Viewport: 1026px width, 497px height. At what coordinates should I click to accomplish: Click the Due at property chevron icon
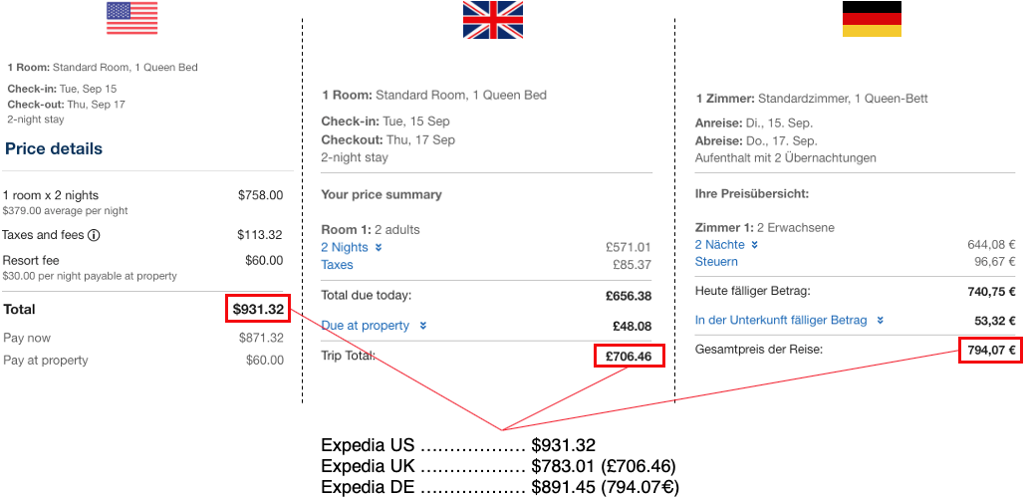click(423, 325)
